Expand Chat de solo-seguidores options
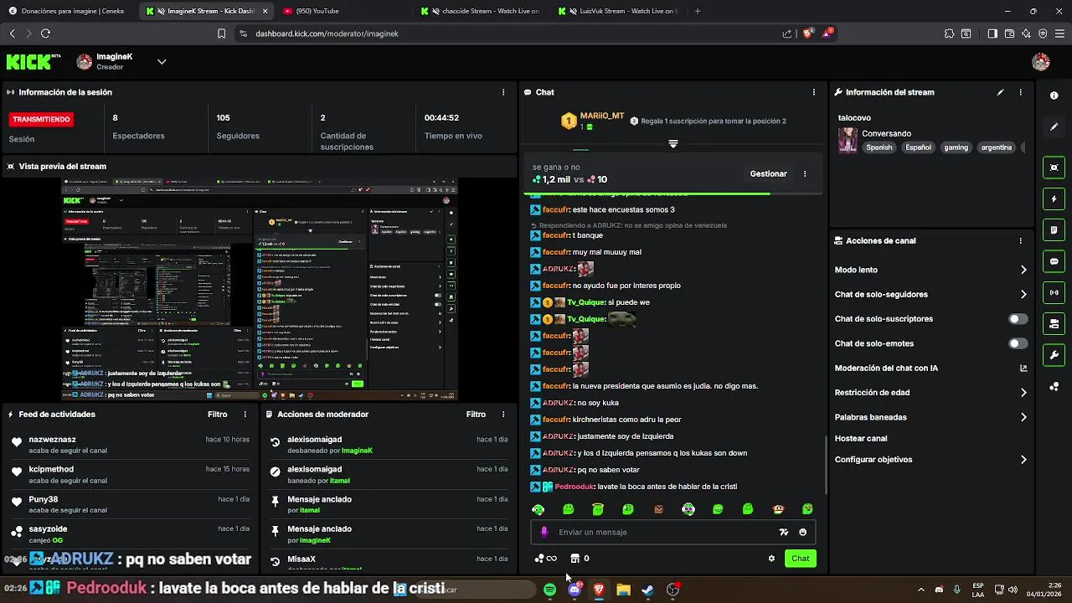This screenshot has height=603, width=1072. pyautogui.click(x=1023, y=294)
